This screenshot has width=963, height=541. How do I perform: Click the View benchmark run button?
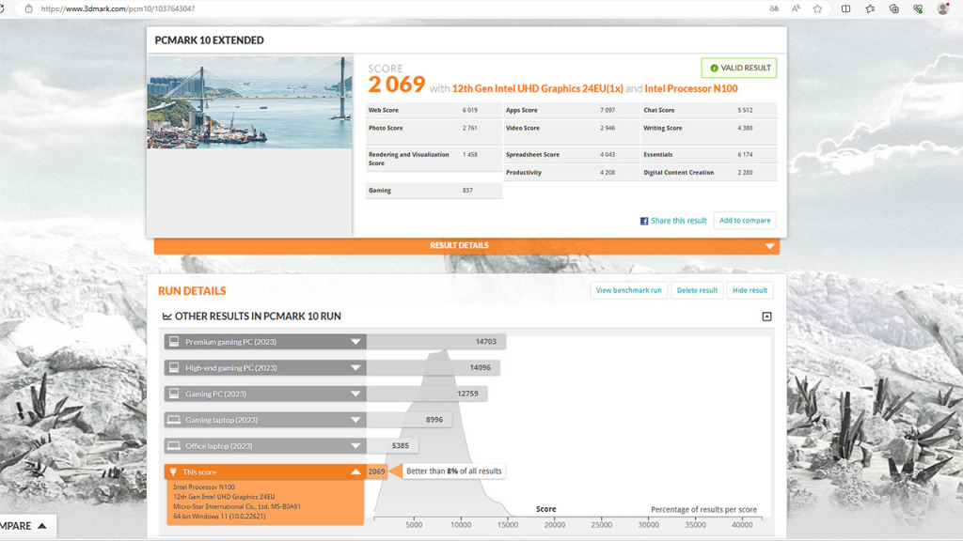click(x=628, y=290)
